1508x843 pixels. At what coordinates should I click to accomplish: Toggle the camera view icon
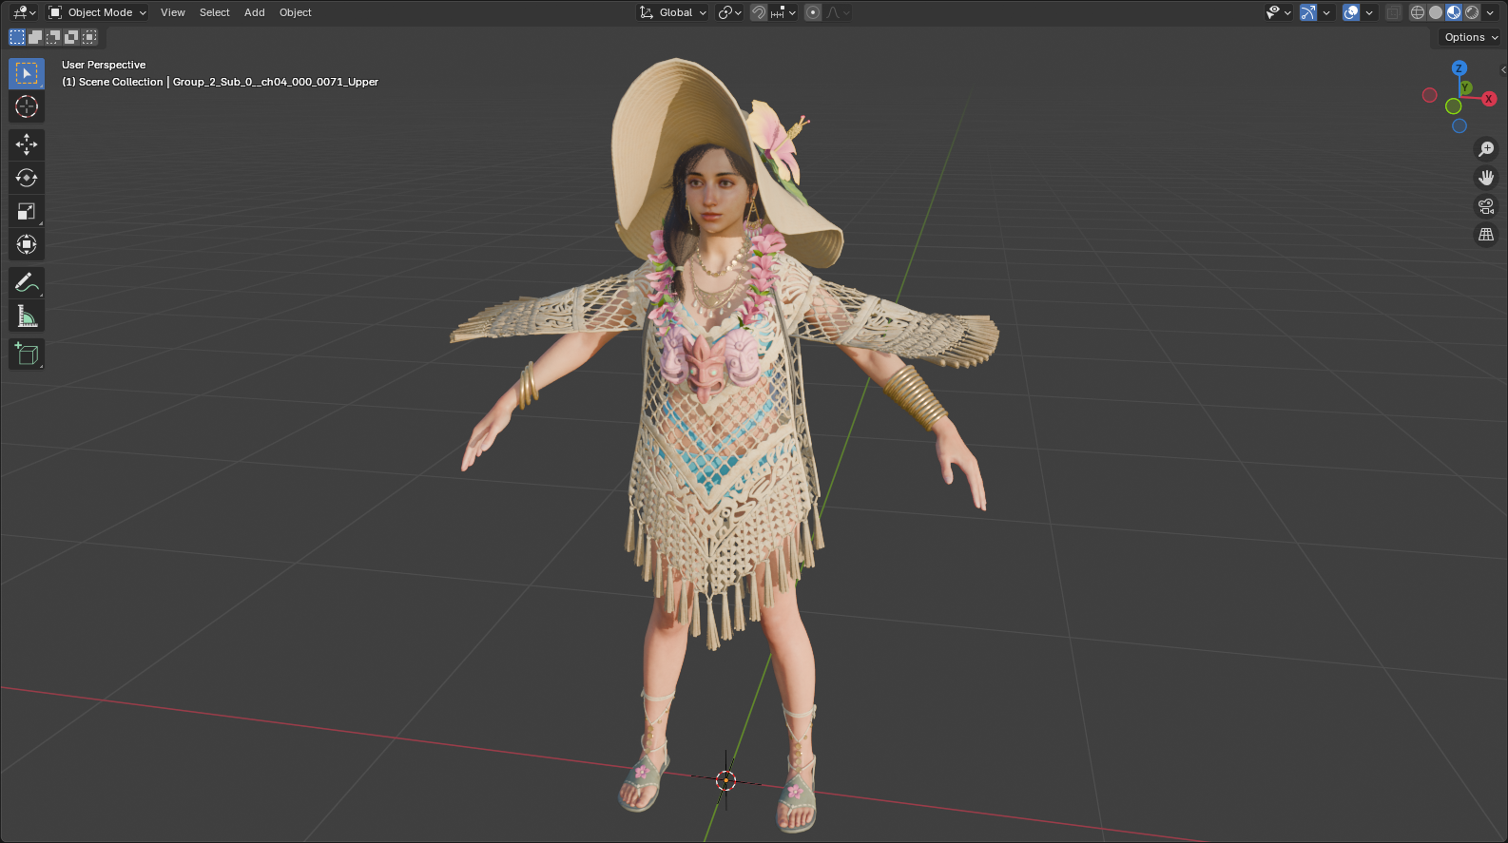click(1486, 206)
